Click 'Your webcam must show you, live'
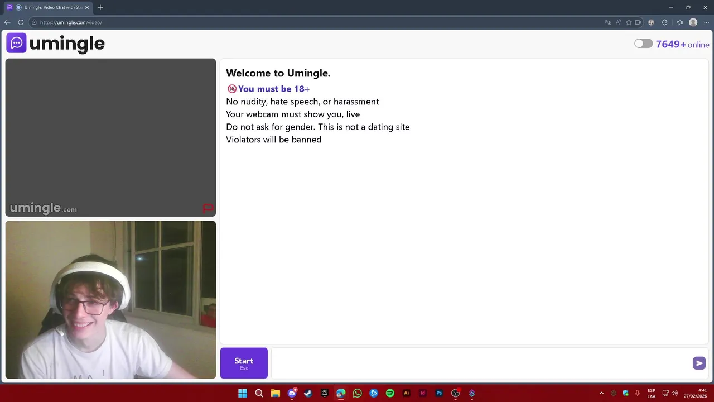 (x=293, y=114)
